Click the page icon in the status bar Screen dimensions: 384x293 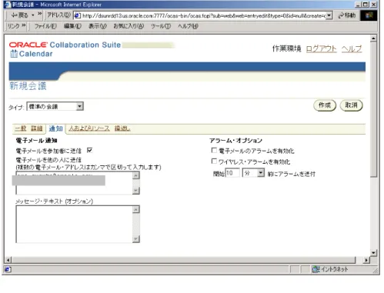coord(8,269)
